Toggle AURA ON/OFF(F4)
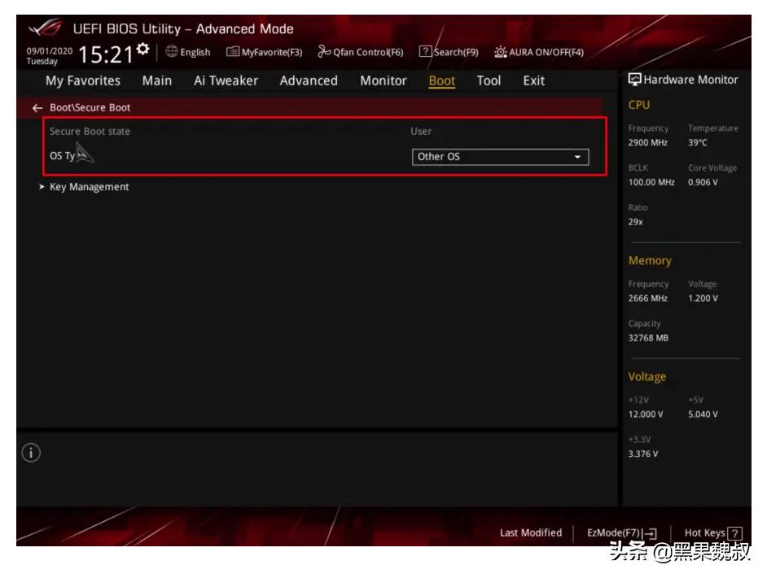 [x=538, y=52]
